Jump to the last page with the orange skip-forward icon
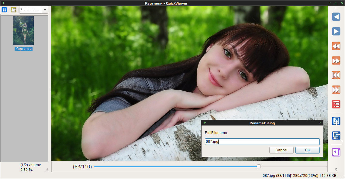Screen dimensions: 345x179 coord(336,89)
